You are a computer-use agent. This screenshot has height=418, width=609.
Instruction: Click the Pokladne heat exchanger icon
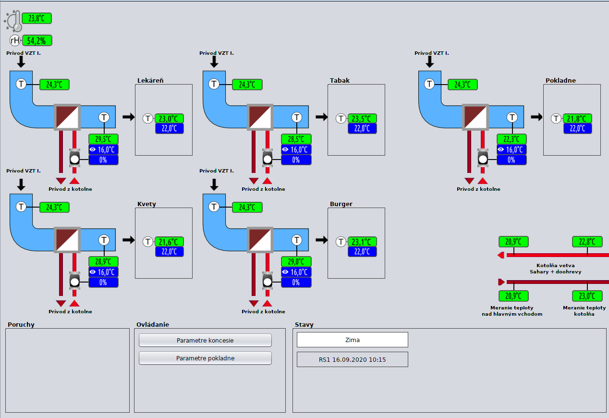click(475, 117)
